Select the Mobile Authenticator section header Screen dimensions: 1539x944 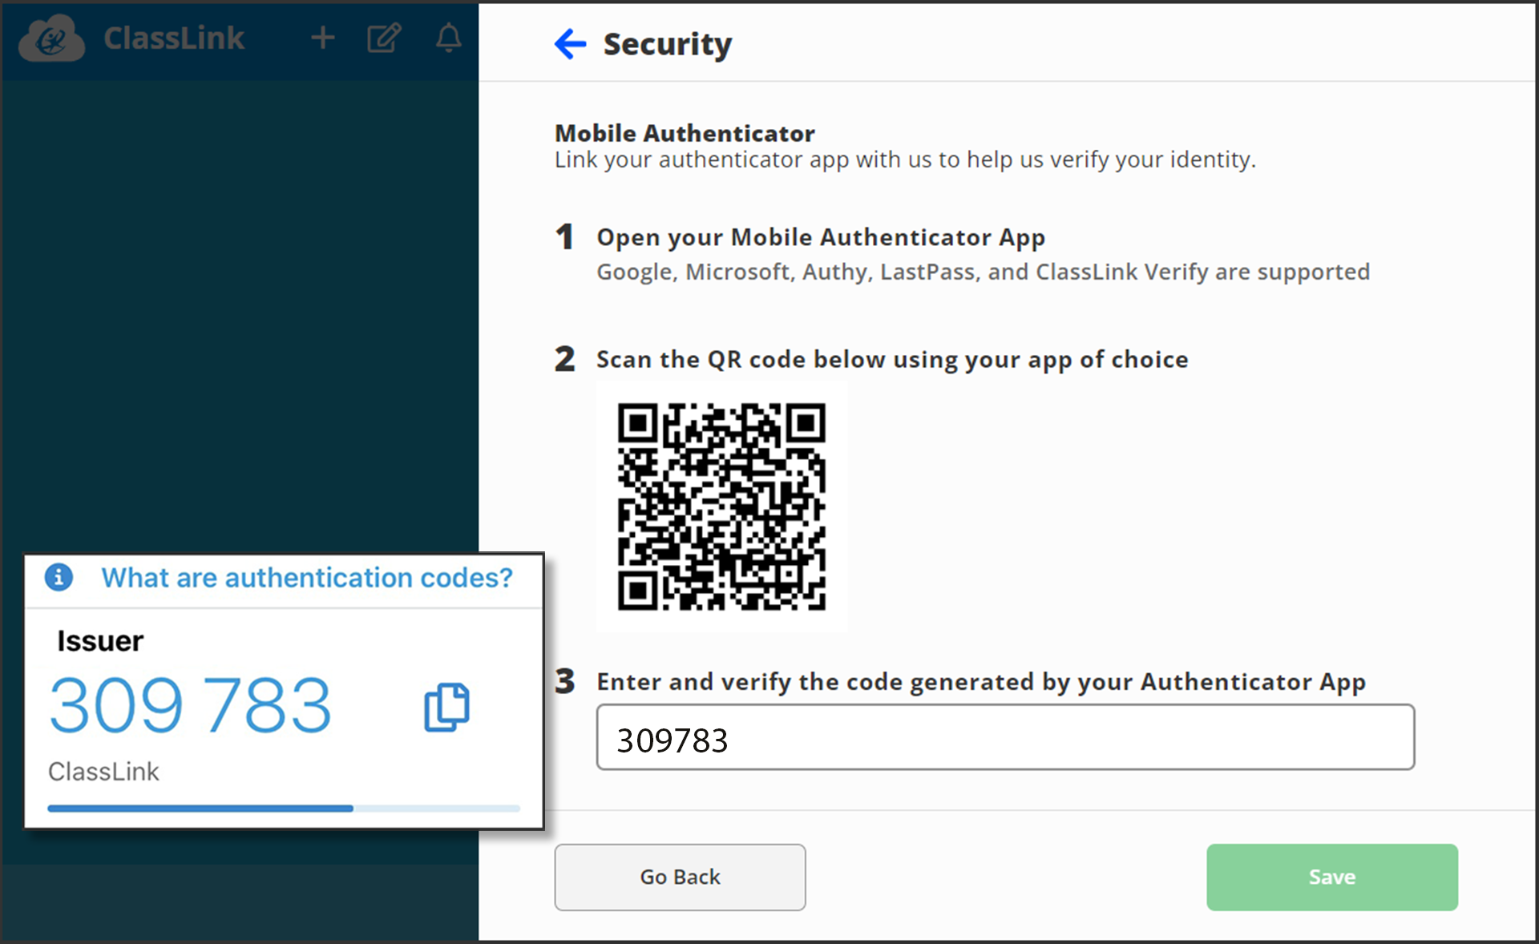tap(685, 133)
